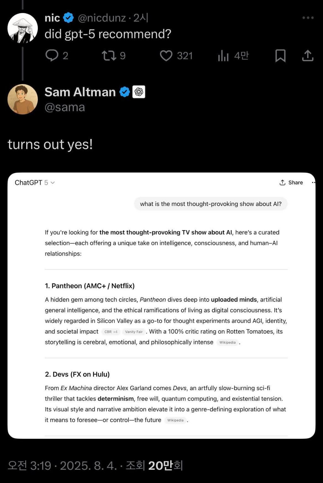View analytics bar-chart icon on nic's tweet
This screenshot has height=483, width=323.
pyautogui.click(x=223, y=56)
